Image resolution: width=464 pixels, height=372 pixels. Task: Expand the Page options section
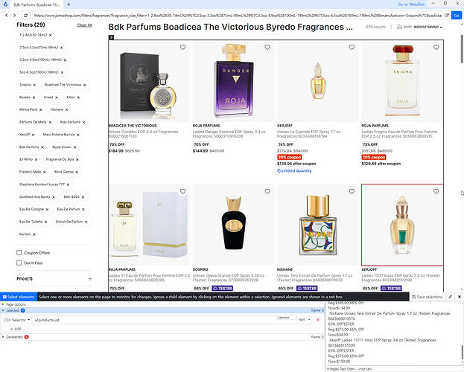[14, 304]
